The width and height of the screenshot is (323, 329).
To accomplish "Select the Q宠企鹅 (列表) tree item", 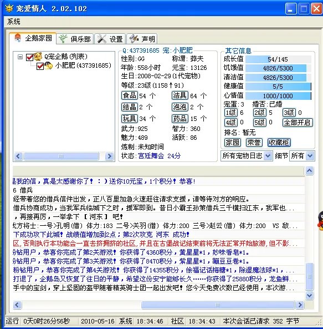I will click(x=65, y=57).
